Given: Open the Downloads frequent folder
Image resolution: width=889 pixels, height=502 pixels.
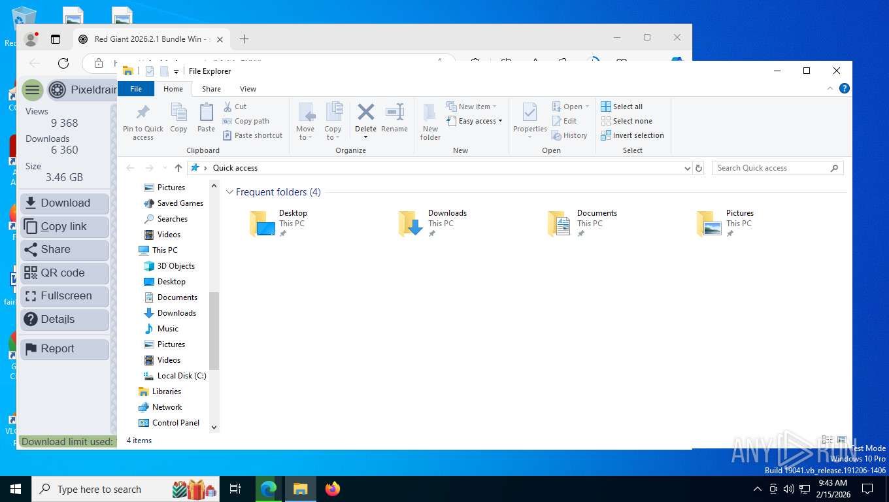Looking at the screenshot, I should pos(433,223).
